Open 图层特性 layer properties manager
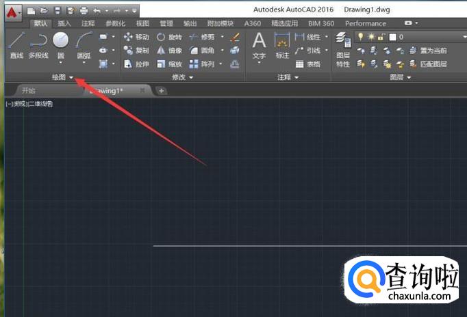The image size is (467, 317). coord(343,50)
